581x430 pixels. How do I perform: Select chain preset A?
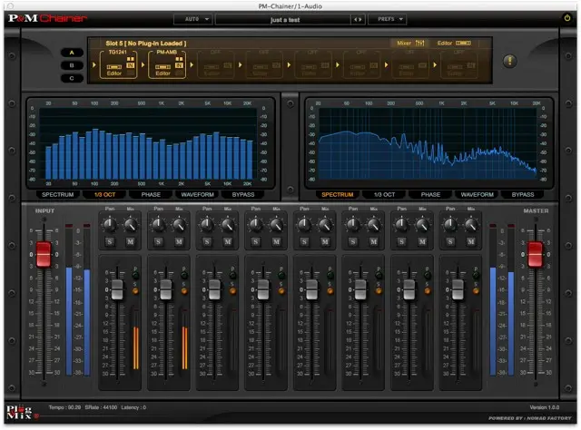72,53
